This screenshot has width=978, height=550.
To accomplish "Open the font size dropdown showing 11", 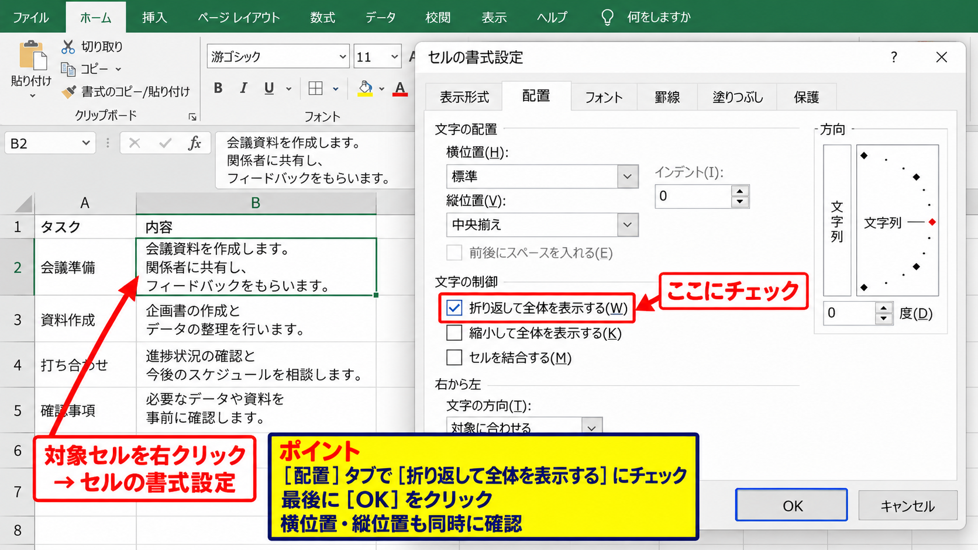I will click(x=394, y=57).
